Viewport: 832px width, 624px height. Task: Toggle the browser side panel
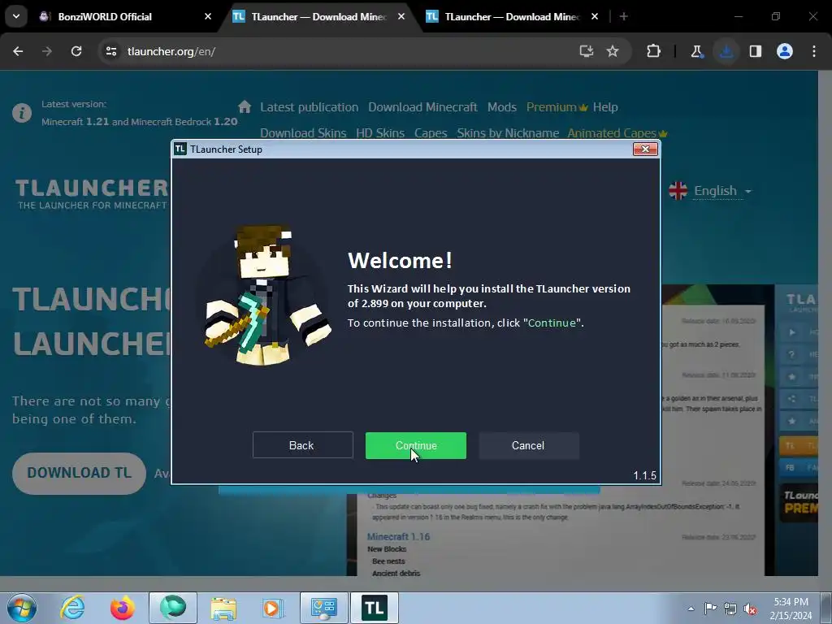756,51
